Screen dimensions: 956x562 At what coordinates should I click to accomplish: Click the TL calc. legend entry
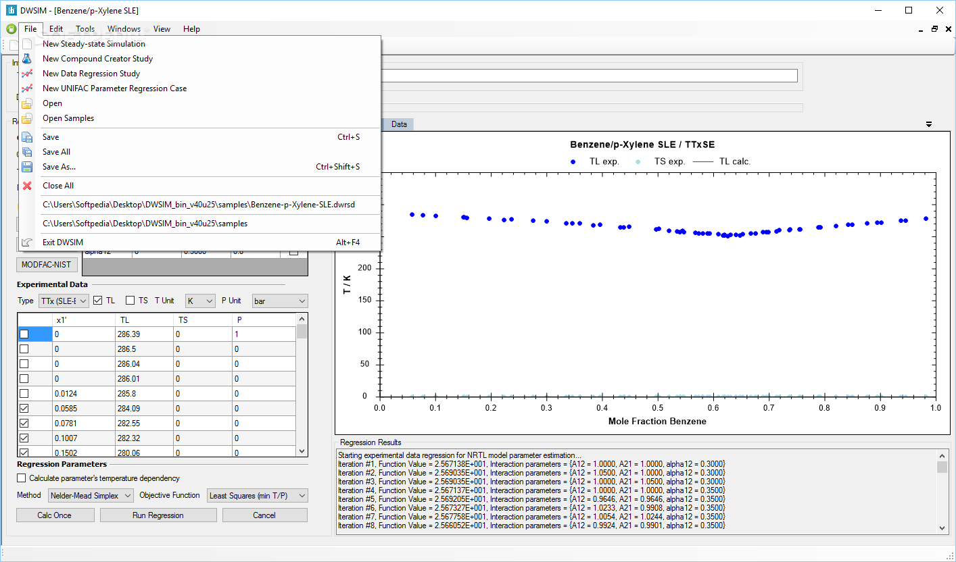coord(721,161)
